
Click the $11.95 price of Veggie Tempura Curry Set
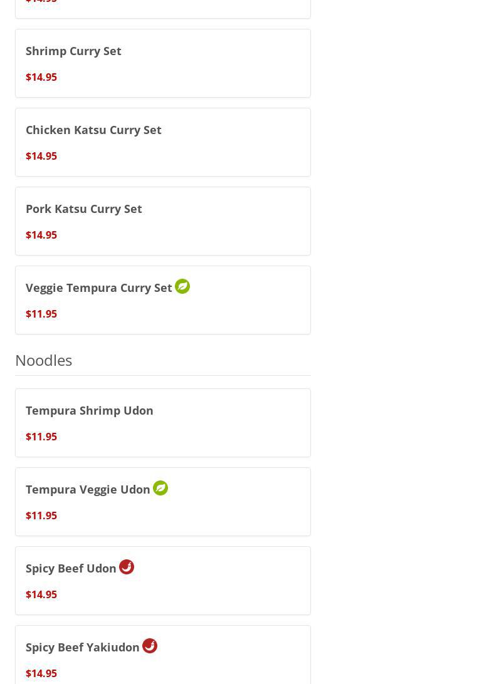(41, 314)
